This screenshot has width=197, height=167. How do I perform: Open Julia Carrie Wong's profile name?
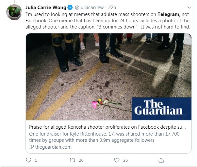click(x=46, y=8)
